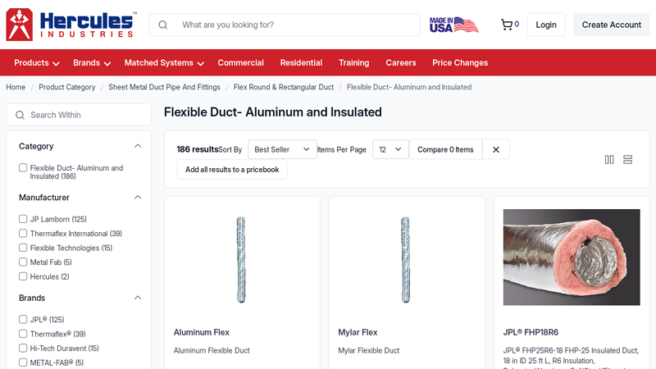Click Add all results to a pricebook

point(232,170)
